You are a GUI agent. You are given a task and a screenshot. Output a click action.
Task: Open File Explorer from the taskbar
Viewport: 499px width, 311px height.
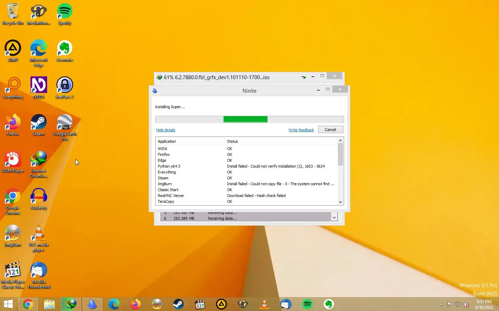point(50,304)
